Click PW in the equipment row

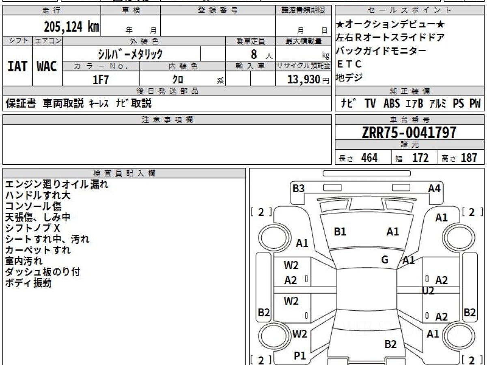point(475,104)
